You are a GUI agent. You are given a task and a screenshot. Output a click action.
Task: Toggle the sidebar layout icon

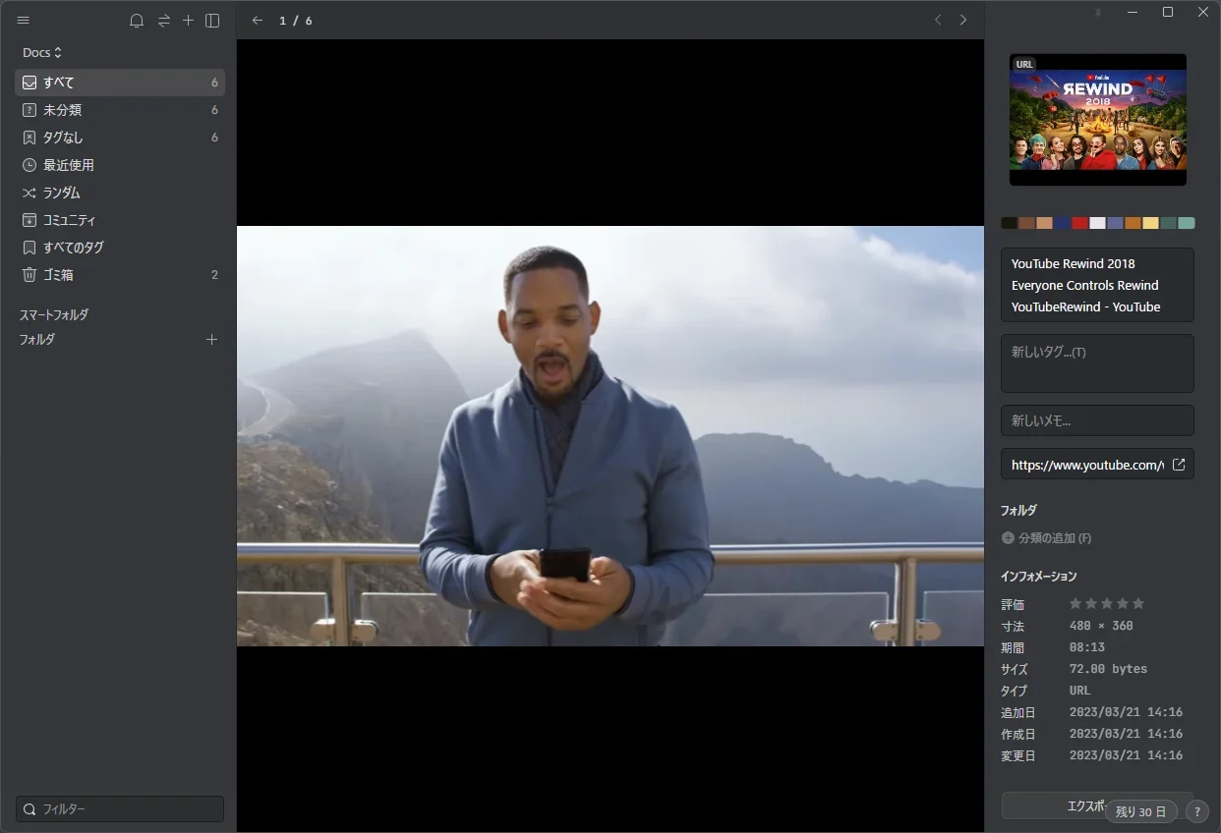(x=212, y=21)
